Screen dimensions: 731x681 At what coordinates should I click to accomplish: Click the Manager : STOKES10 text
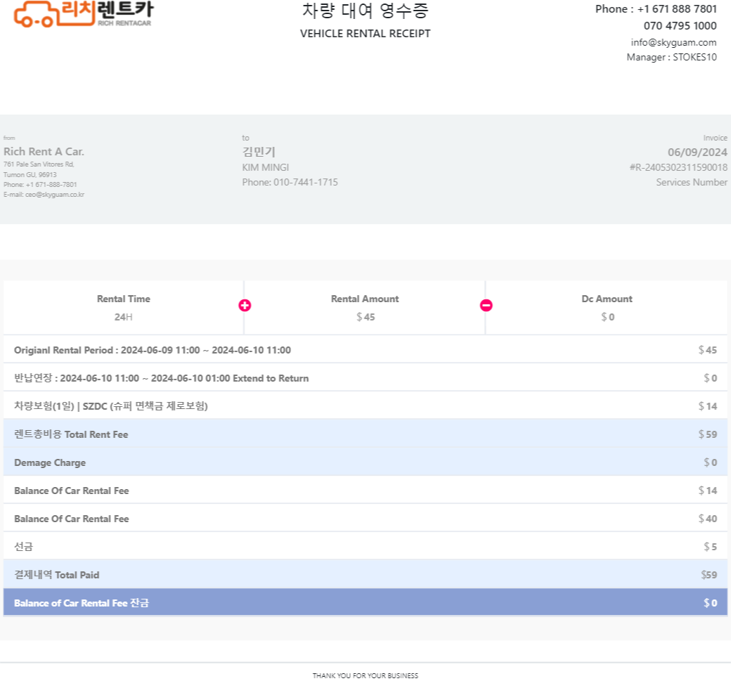click(671, 57)
